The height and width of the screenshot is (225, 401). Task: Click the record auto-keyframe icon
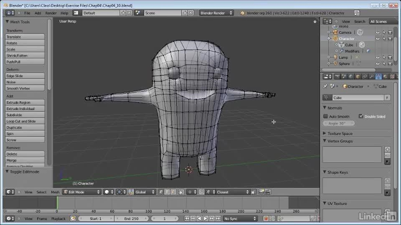266,219
